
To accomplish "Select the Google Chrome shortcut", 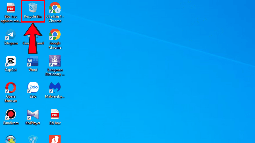I will (x=55, y=34).
